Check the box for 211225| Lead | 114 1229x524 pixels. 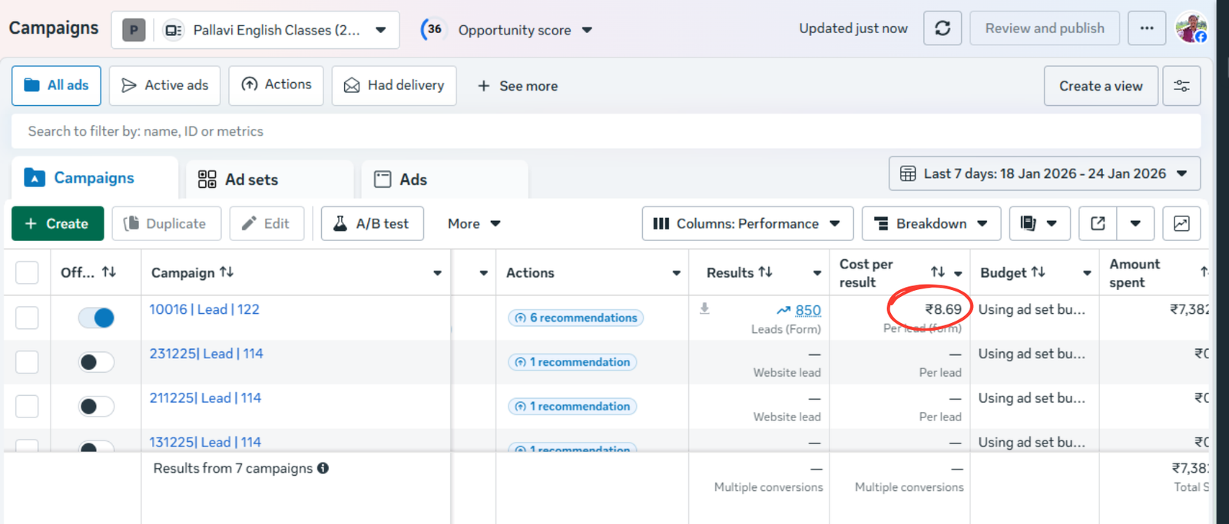[x=27, y=407]
